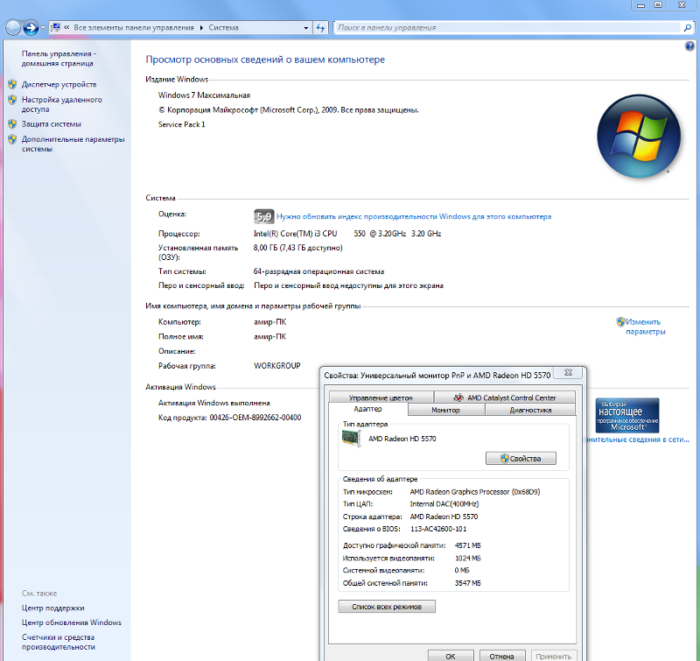Image resolution: width=700 pixels, height=661 pixels.
Task: Open 'Центр поддержки' link
Action: 52,608
